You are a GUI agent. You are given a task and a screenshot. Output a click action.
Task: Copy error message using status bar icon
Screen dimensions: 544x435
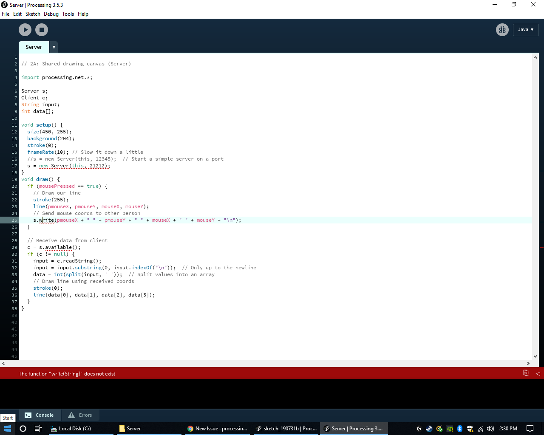pos(526,373)
